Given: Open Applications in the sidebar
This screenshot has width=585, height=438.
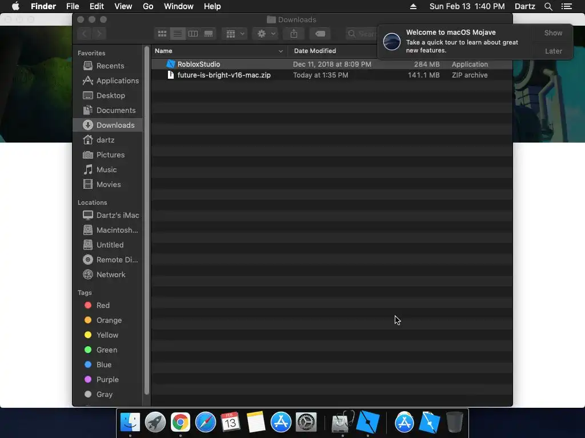Looking at the screenshot, I should 108,81.
